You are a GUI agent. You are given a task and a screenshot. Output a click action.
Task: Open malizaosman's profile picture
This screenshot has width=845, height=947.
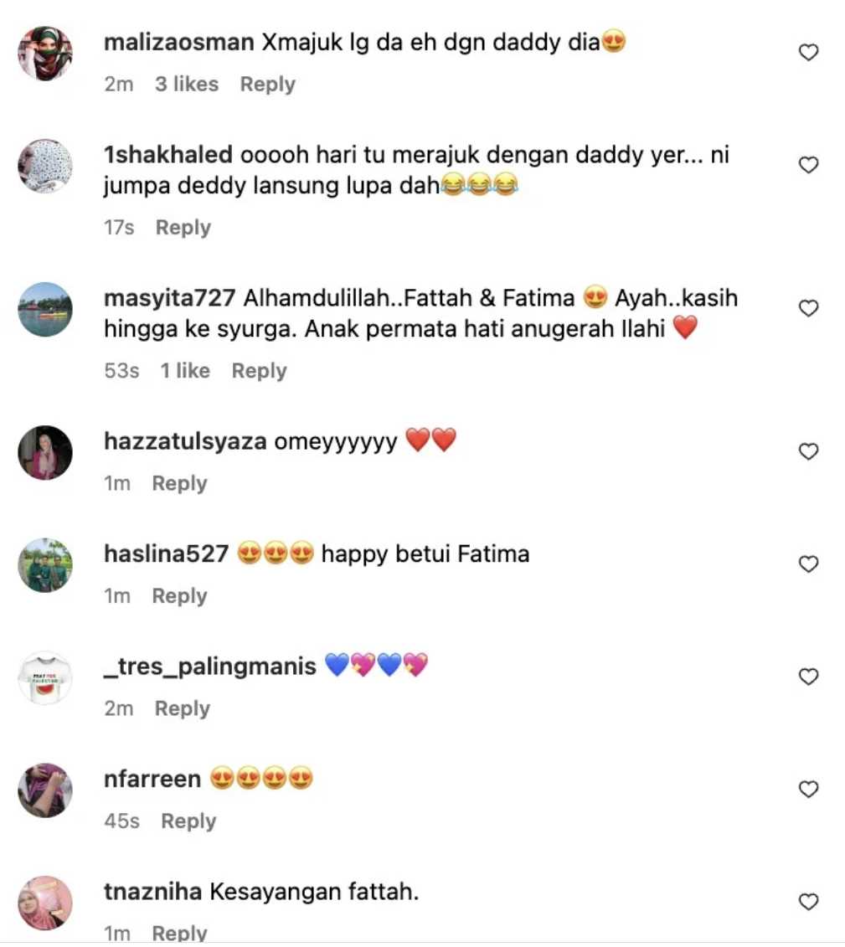(45, 53)
